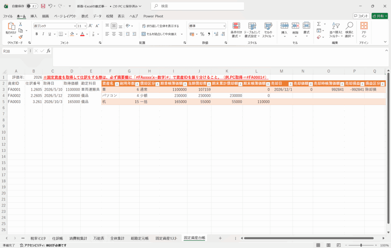This screenshot has width=391, height=248.
Task: Click the アドイン add-ins icon
Action: point(364,29)
